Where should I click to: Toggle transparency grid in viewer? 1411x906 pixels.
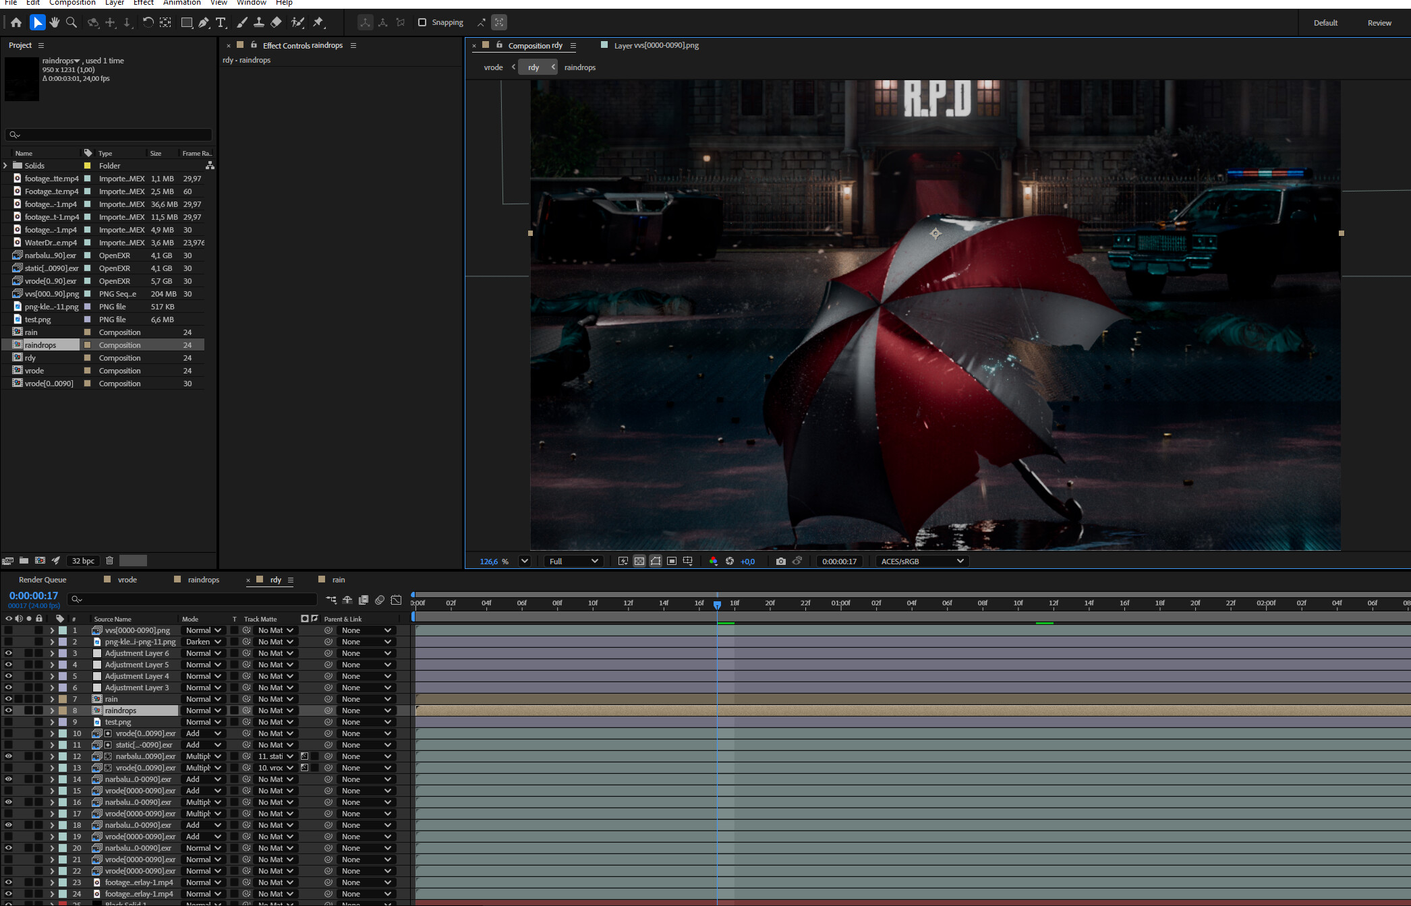pyautogui.click(x=639, y=561)
